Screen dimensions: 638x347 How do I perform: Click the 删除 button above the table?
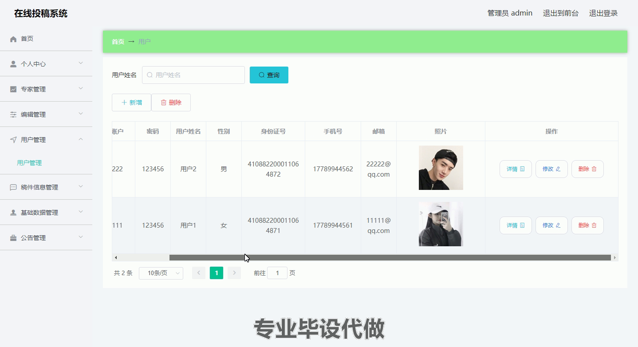[x=171, y=103]
